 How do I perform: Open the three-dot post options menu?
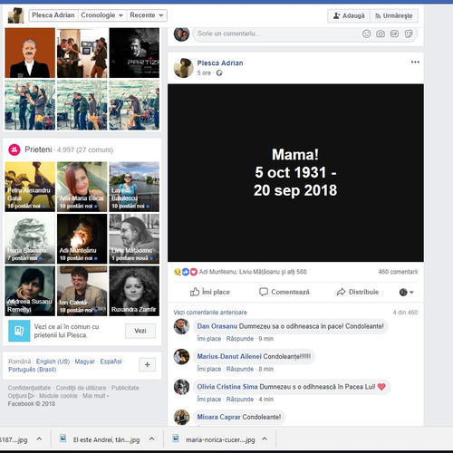click(x=415, y=62)
